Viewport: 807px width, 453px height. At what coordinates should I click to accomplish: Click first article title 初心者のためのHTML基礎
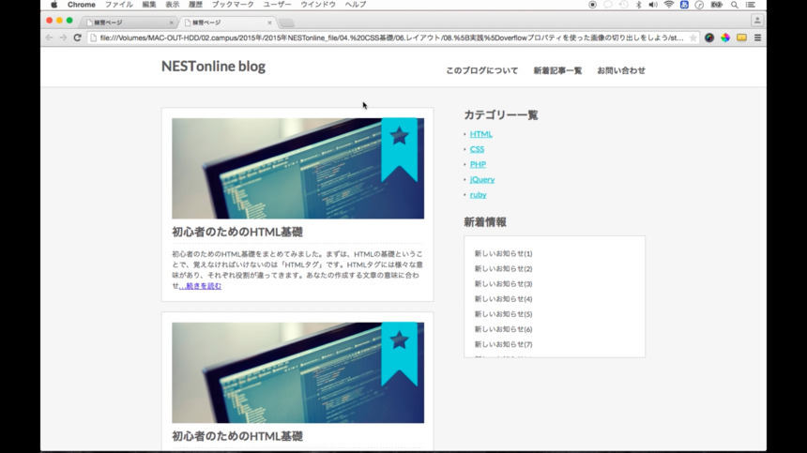[237, 232]
